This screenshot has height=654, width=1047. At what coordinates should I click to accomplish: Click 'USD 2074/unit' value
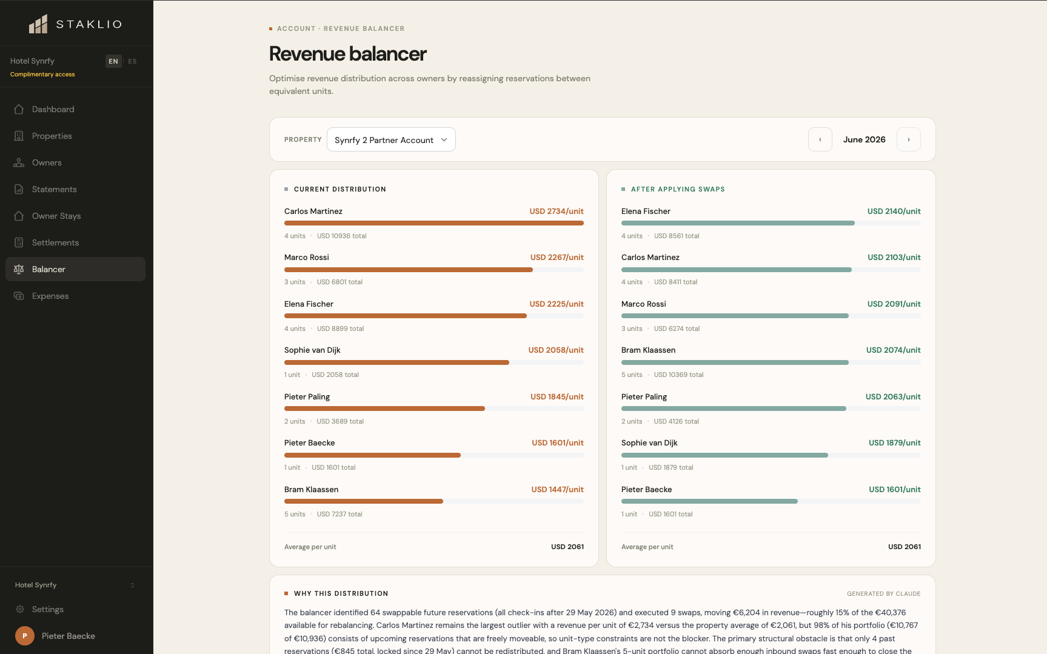click(894, 350)
